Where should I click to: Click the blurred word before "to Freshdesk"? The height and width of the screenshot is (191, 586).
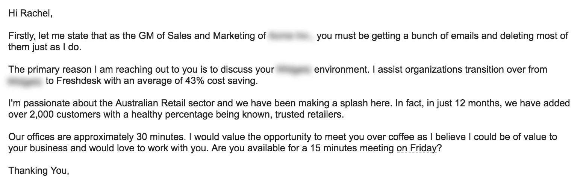tap(26, 81)
